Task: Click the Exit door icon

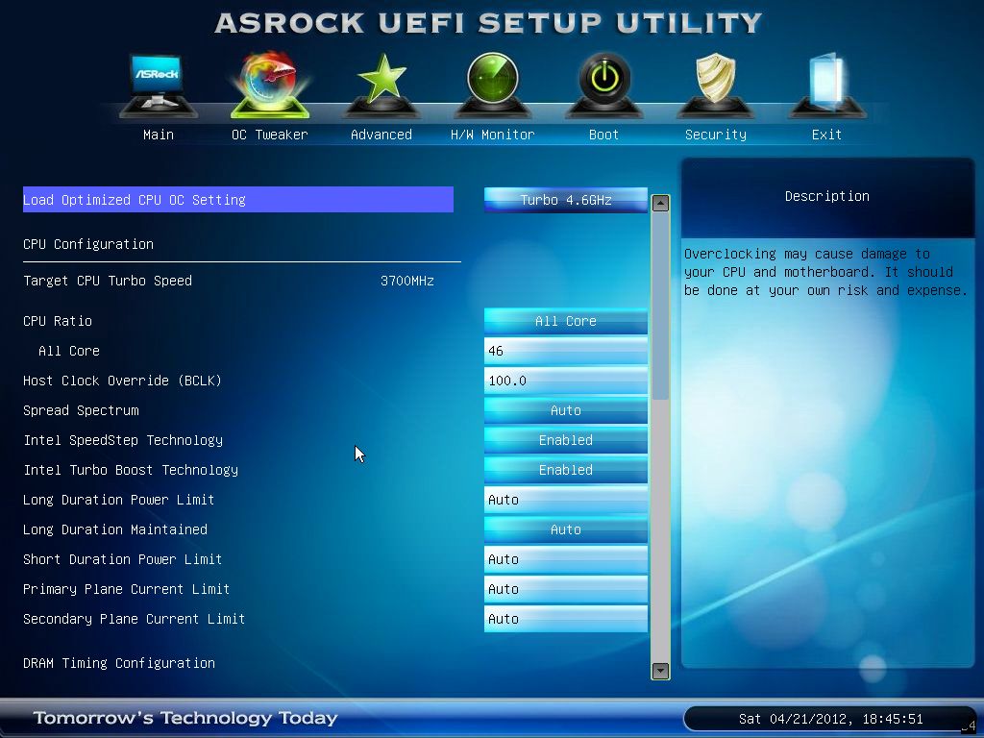Action: 826,86
